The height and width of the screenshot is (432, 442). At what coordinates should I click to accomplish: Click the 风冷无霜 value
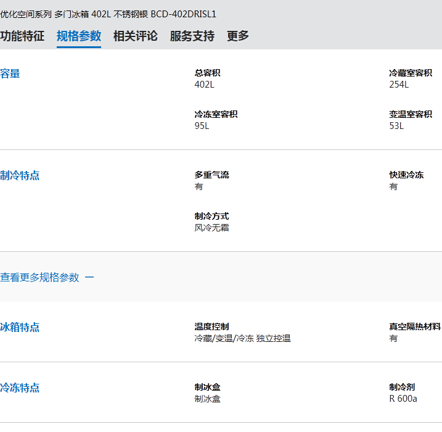pyautogui.click(x=211, y=228)
